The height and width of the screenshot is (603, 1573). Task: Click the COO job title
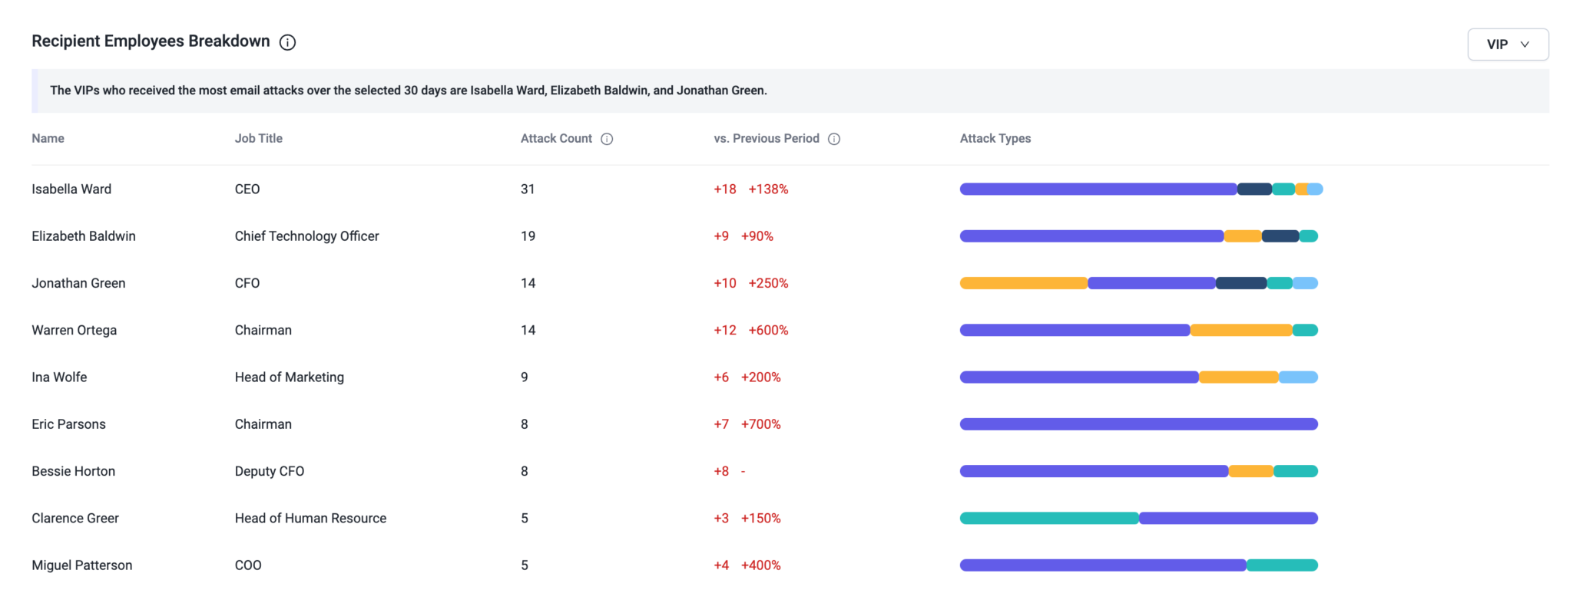click(x=248, y=565)
